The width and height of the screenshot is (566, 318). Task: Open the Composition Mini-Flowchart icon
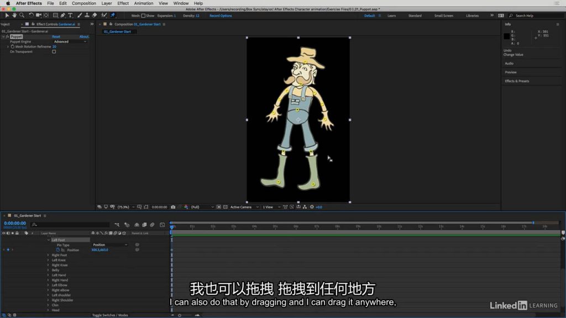117,225
